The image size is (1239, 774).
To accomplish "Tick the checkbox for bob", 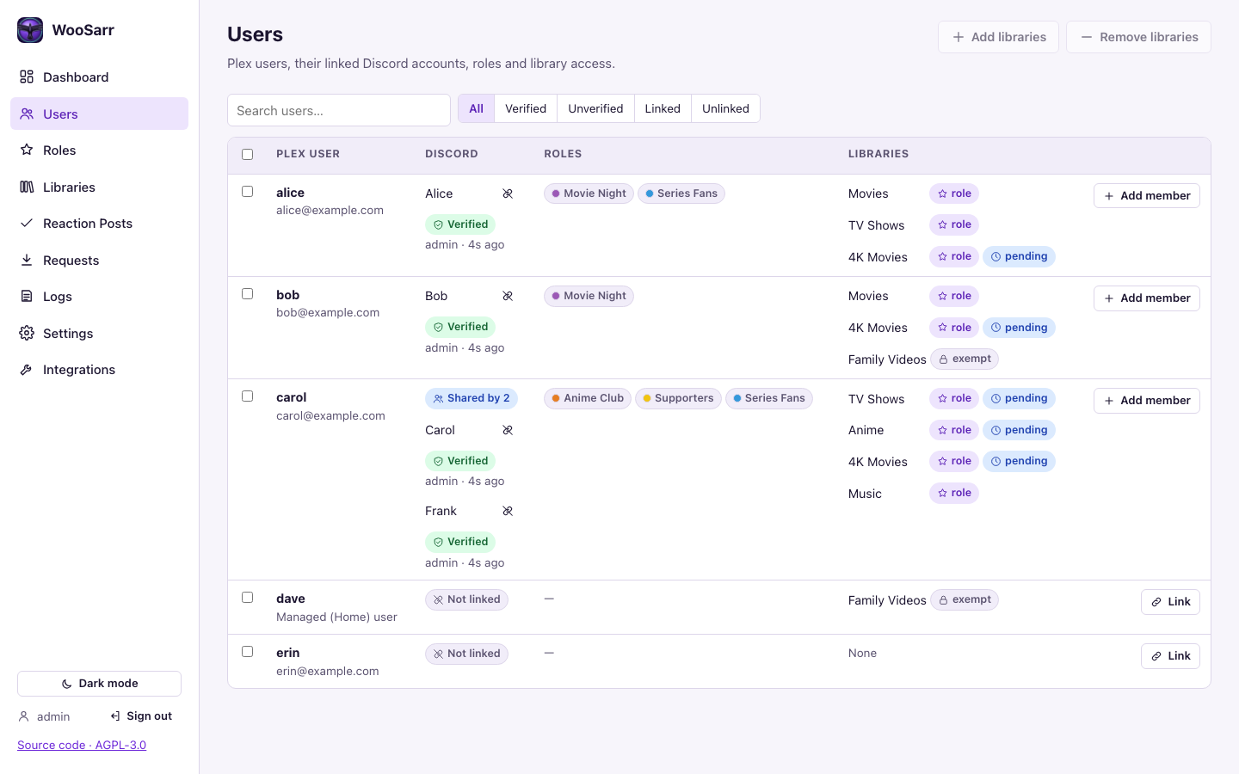I will [x=248, y=294].
